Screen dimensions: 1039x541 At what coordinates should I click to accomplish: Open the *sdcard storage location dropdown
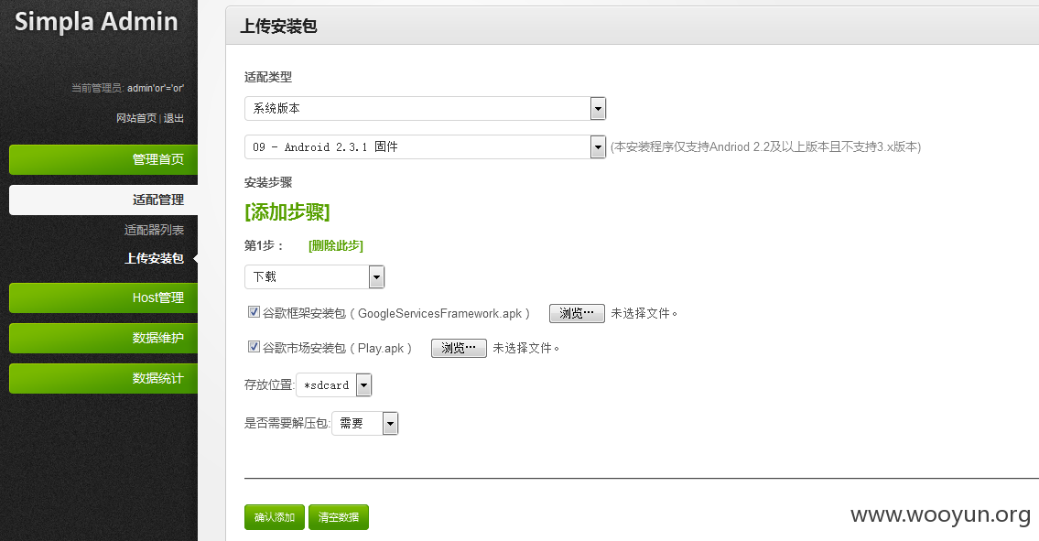pos(333,385)
